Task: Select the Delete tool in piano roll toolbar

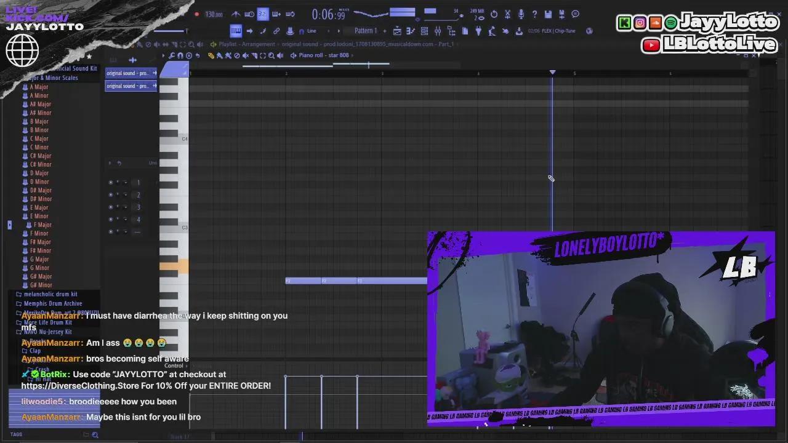Action: tap(236, 55)
